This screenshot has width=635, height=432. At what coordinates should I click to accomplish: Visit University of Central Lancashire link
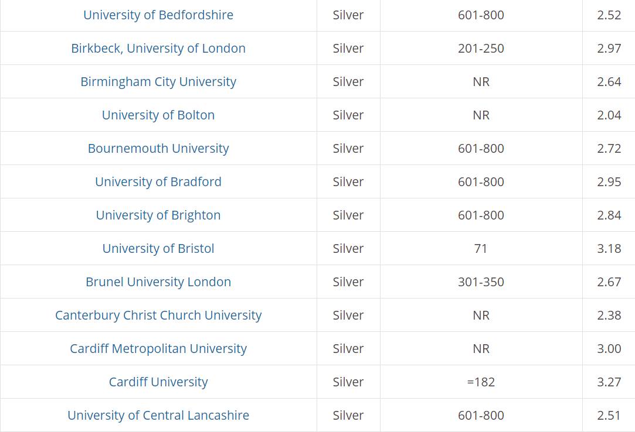click(x=158, y=416)
